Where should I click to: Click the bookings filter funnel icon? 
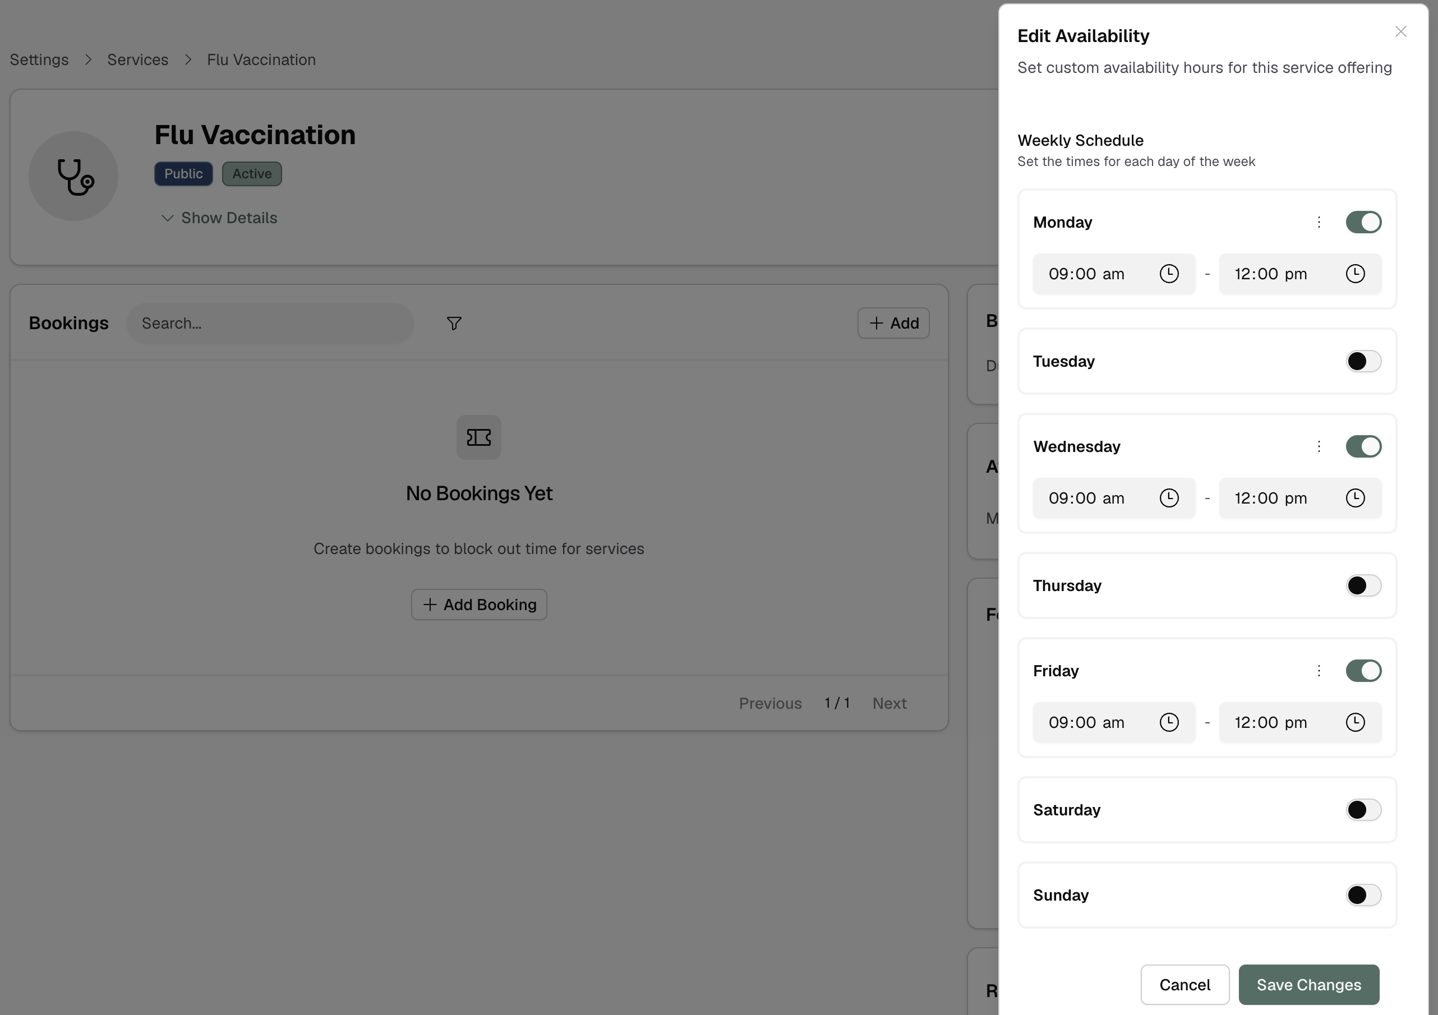pos(454,323)
